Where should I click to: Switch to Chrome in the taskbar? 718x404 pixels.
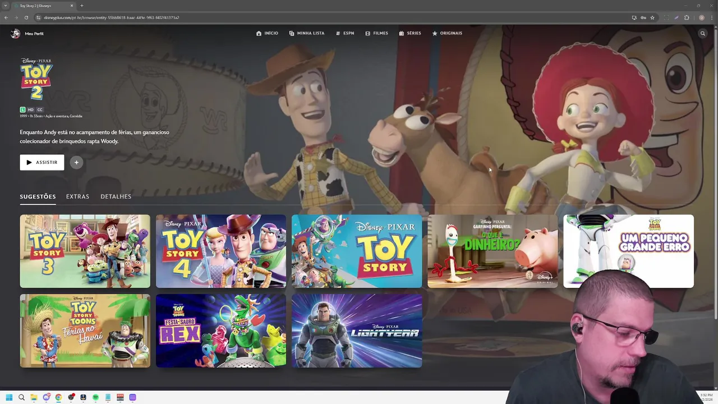tap(58, 397)
